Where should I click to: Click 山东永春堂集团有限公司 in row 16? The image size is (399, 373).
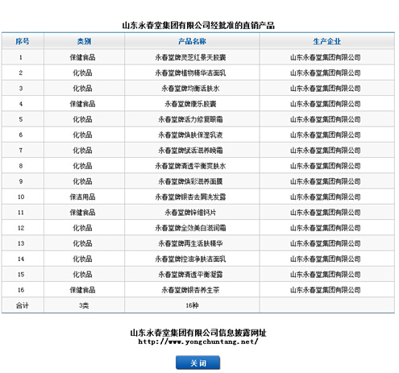326,290
